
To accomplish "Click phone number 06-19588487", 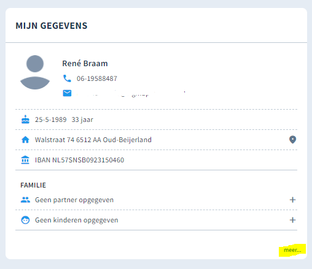I will pos(97,78).
